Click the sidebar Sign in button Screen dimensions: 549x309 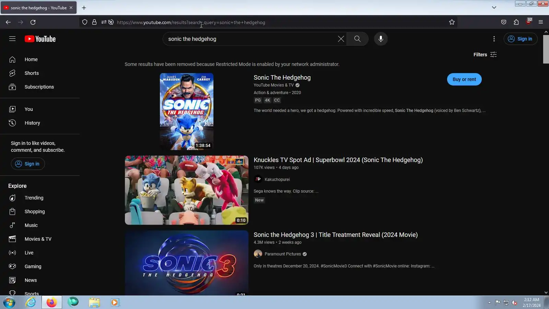[x=28, y=164]
